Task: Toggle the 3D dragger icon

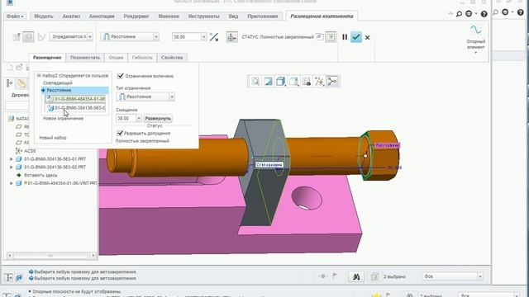Action: (231, 37)
